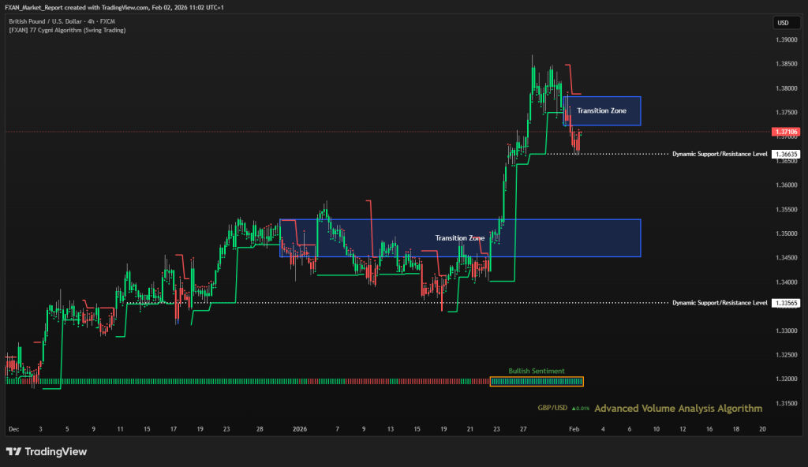Click the GBP/USD ticker label
Image resolution: width=808 pixels, height=467 pixels.
coord(552,409)
